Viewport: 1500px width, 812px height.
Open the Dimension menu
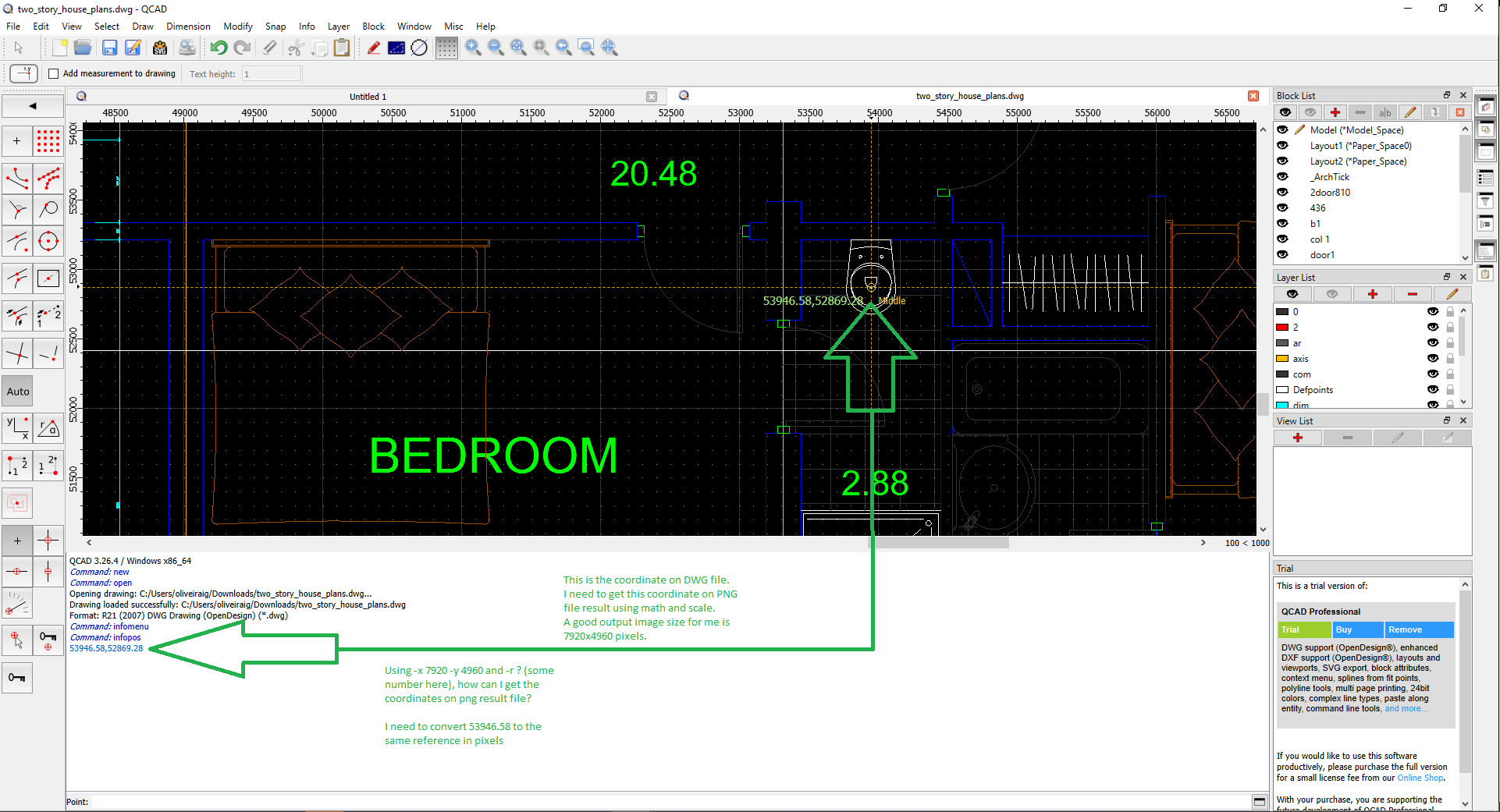pyautogui.click(x=188, y=27)
